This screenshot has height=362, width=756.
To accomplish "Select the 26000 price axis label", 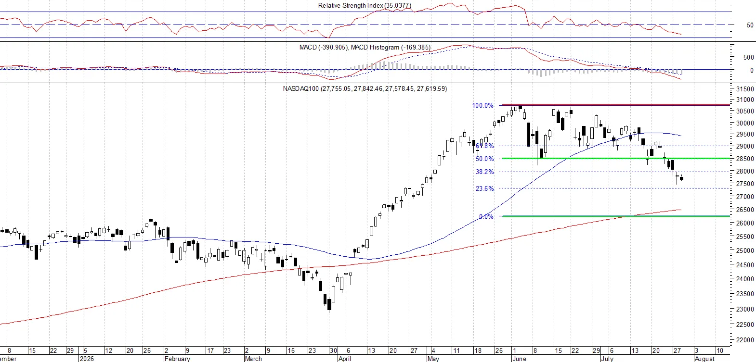I will [x=745, y=224].
